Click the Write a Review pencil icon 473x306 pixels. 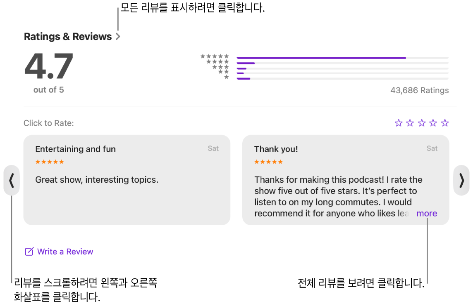click(29, 252)
